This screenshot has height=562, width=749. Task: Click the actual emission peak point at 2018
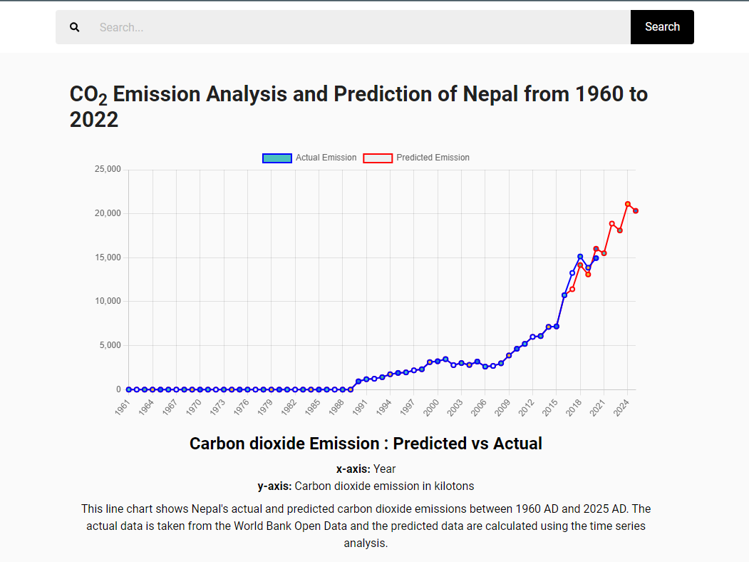click(x=580, y=257)
